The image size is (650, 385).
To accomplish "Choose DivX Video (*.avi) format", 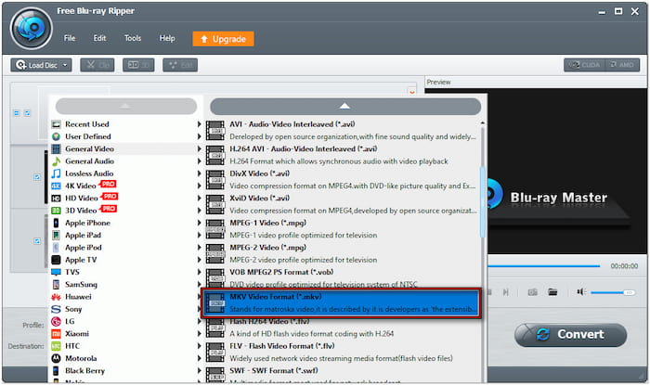I will [x=343, y=180].
